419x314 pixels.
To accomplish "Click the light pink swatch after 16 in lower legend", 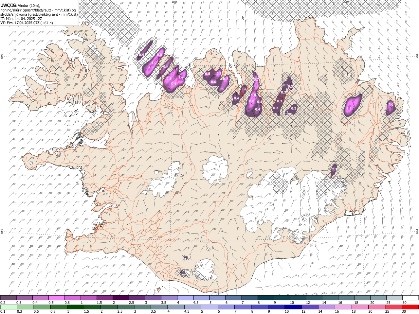I will [x=343, y=307].
